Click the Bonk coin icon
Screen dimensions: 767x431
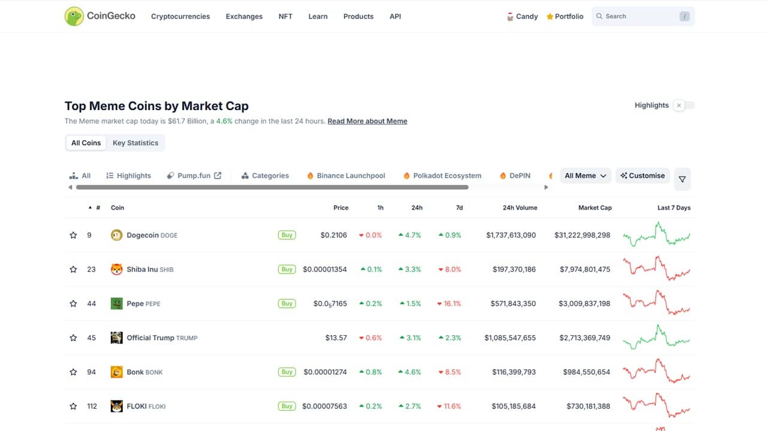click(117, 372)
